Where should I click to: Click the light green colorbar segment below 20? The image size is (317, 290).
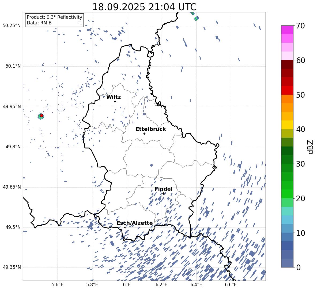click(287, 203)
